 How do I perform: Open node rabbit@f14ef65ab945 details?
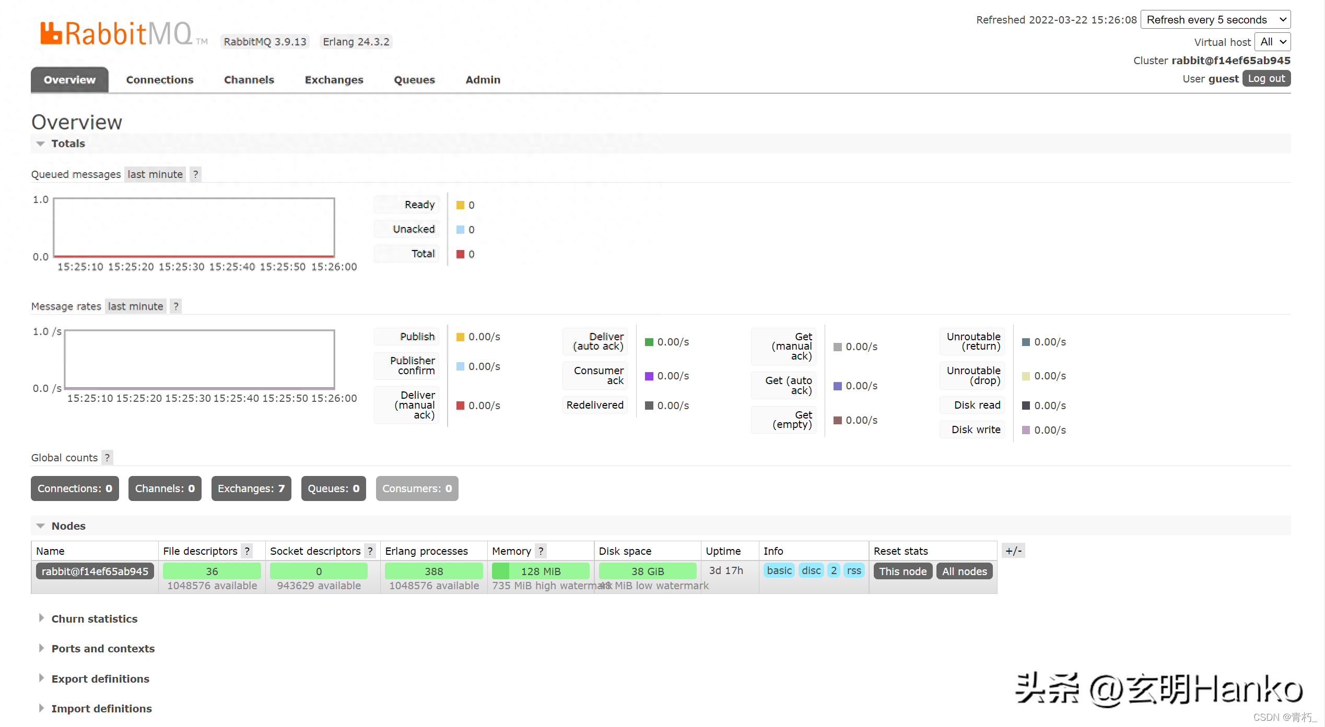[x=95, y=571]
